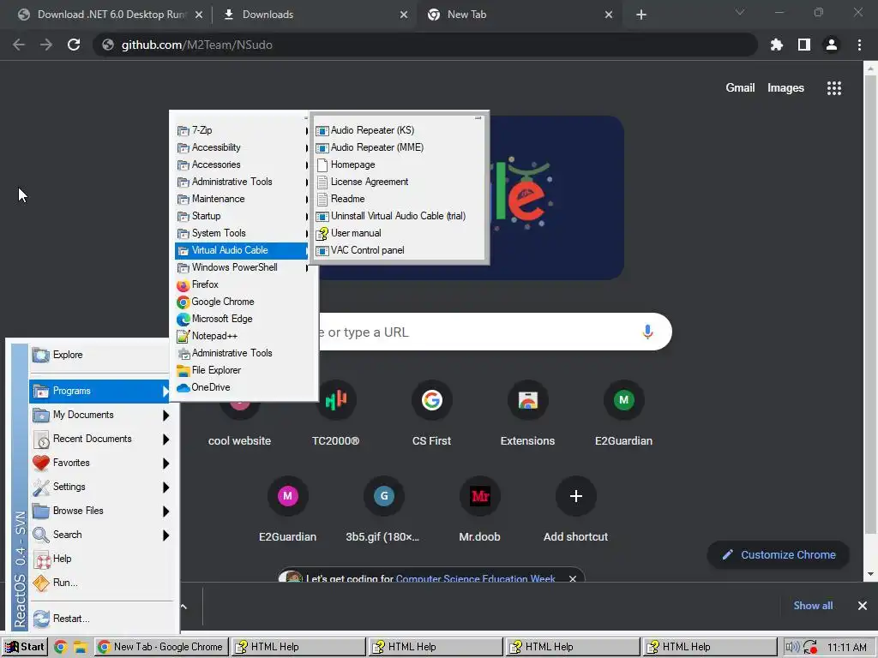Open the CS First shortcut
This screenshot has height=658, width=878.
click(x=432, y=416)
